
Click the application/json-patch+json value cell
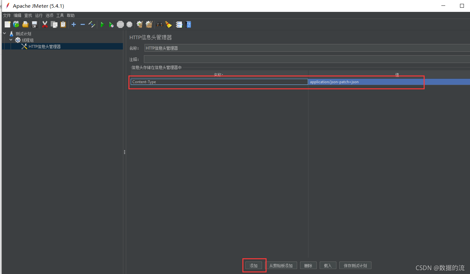389,82
